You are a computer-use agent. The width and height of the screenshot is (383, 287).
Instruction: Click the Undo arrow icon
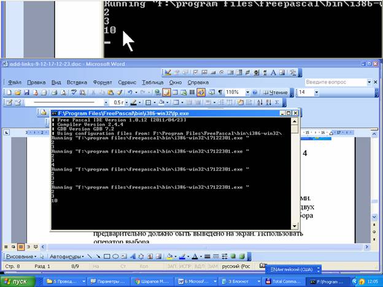pyautogui.click(x=130, y=93)
